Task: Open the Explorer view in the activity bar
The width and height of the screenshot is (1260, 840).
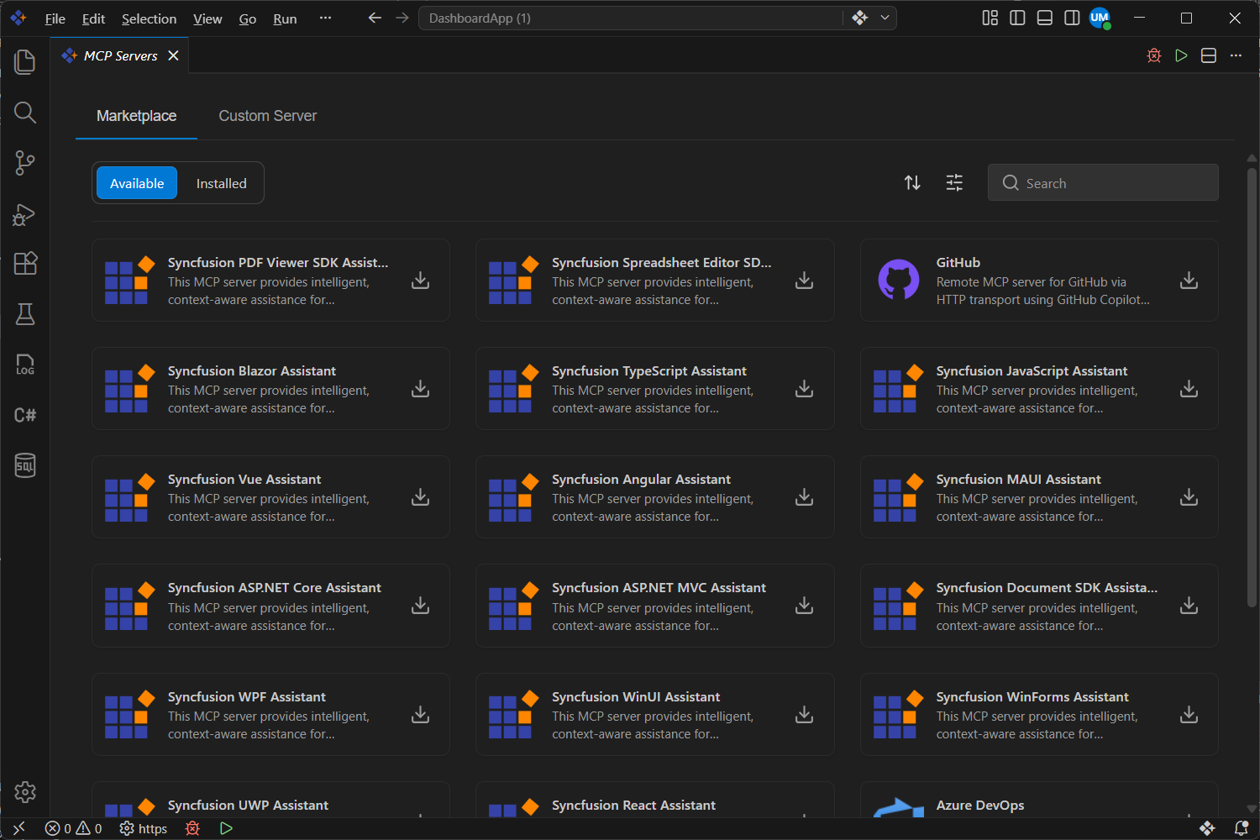Action: pyautogui.click(x=25, y=62)
